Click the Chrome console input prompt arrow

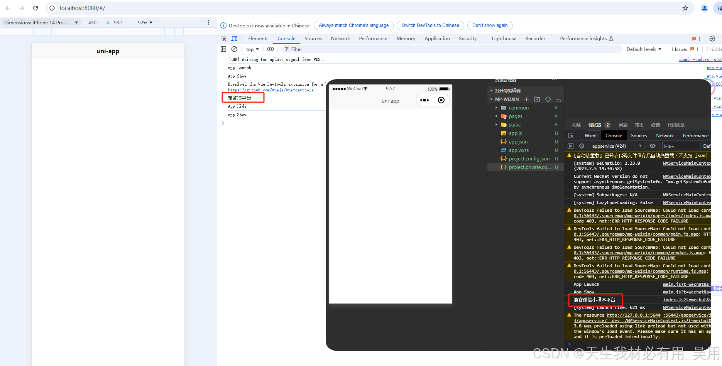coord(223,123)
